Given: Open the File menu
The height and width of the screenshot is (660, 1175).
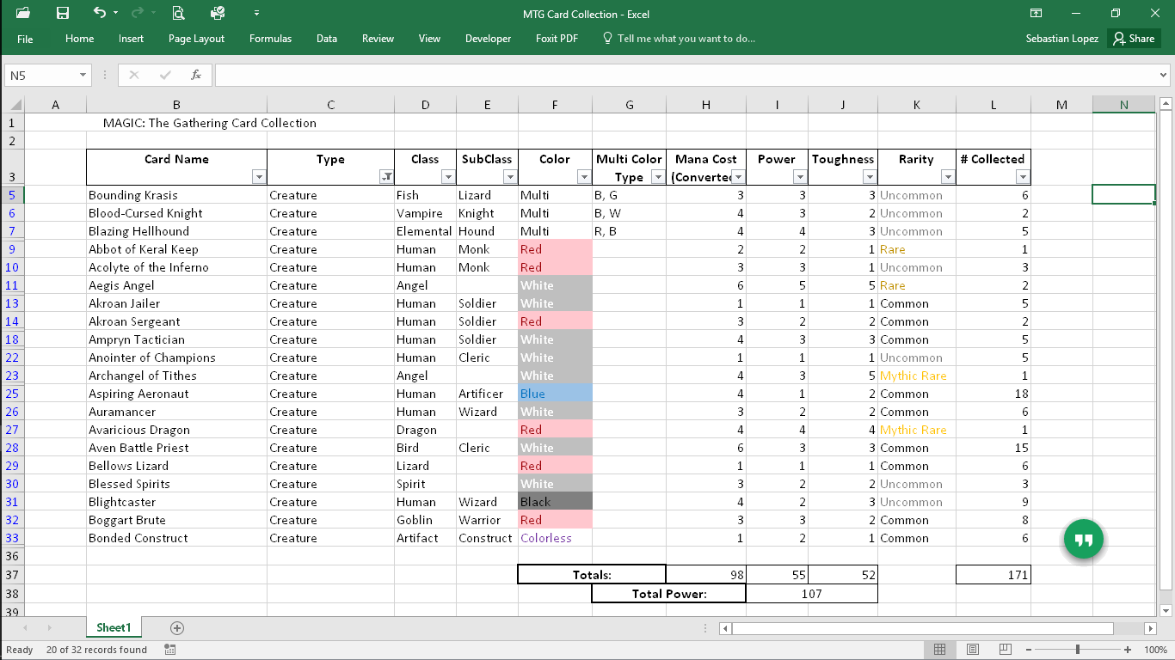Looking at the screenshot, I should [25, 39].
